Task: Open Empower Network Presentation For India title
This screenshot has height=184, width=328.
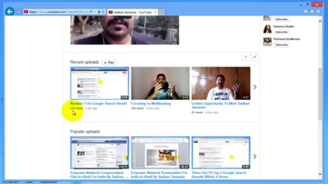Action: pyautogui.click(x=159, y=175)
